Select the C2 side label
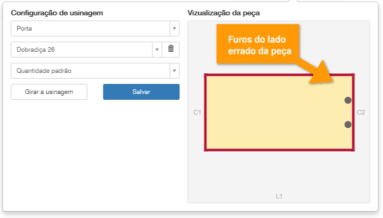This screenshot has width=383, height=218. [x=361, y=112]
